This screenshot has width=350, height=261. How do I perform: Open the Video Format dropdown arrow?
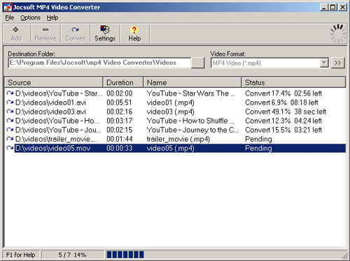pos(324,63)
